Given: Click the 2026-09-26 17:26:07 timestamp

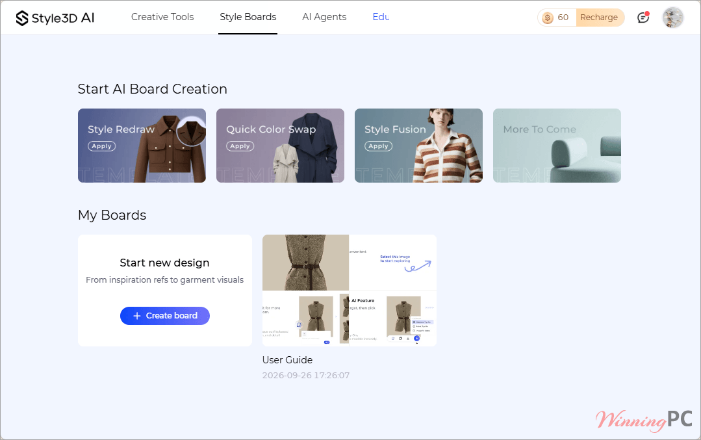Looking at the screenshot, I should point(306,376).
